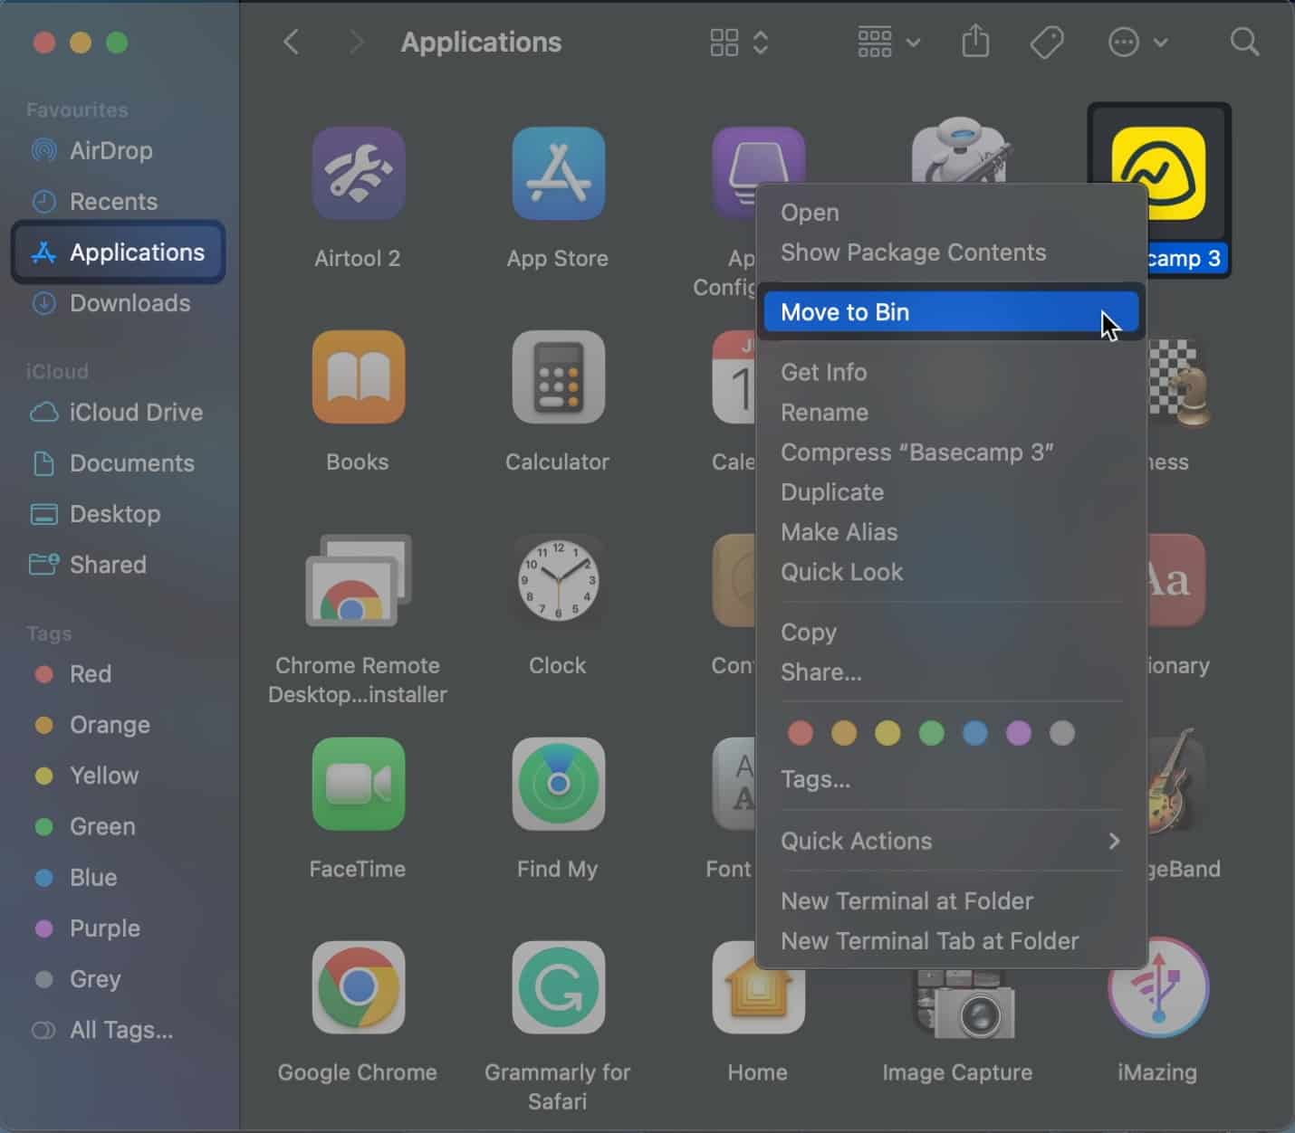Select the Books app icon
Viewport: 1295px width, 1133px height.
[358, 376]
